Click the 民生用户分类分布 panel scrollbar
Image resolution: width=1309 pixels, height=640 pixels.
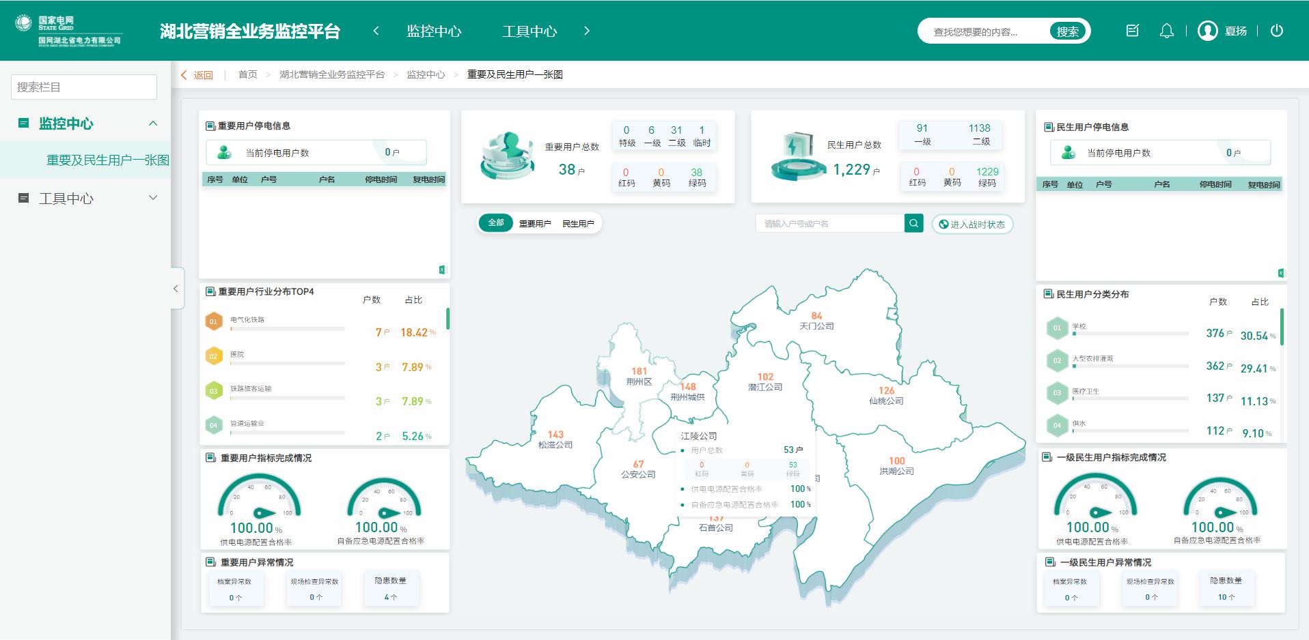click(1281, 328)
